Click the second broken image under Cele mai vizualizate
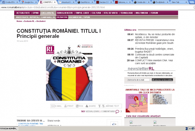195x131 pixels. click(x=155, y=122)
